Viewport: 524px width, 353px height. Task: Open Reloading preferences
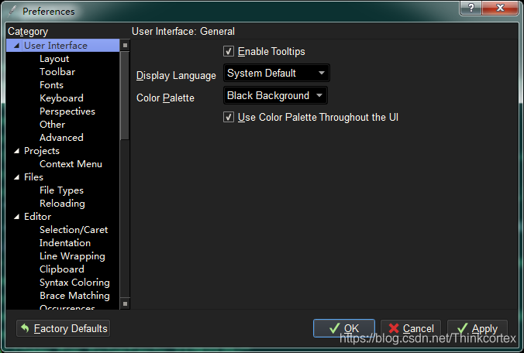pyautogui.click(x=62, y=203)
